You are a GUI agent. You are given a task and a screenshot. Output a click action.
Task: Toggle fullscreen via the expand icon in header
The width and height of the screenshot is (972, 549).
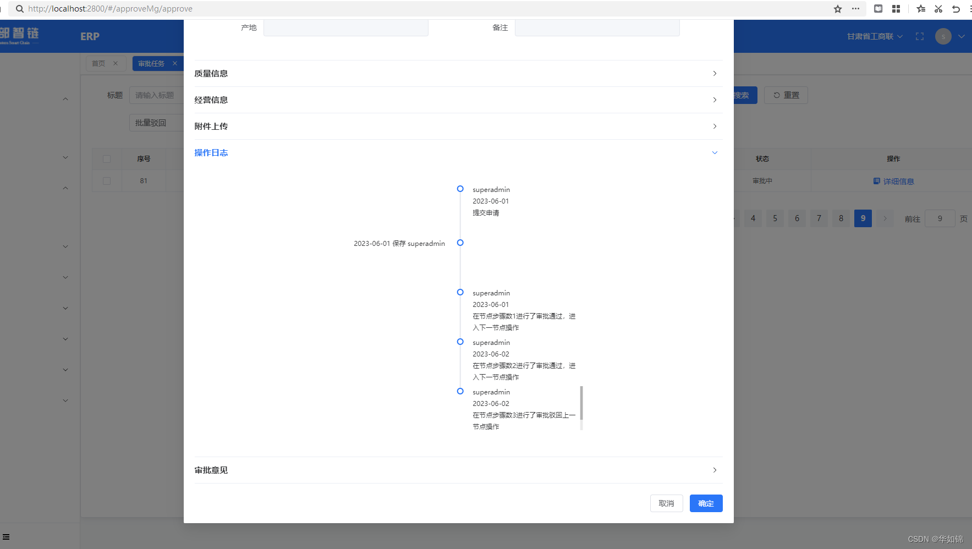[x=920, y=36]
